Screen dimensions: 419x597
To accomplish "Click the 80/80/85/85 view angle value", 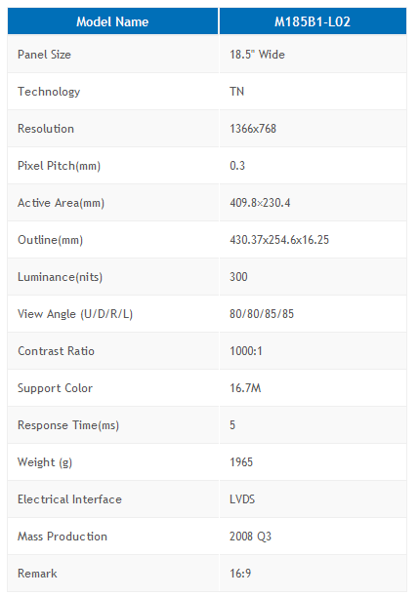I will click(262, 314).
